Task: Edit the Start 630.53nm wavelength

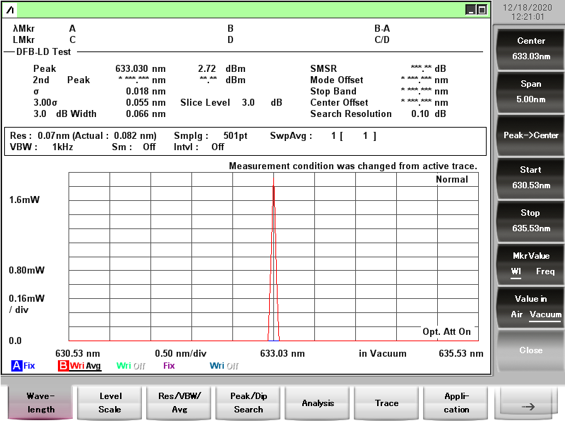Action: [530, 178]
